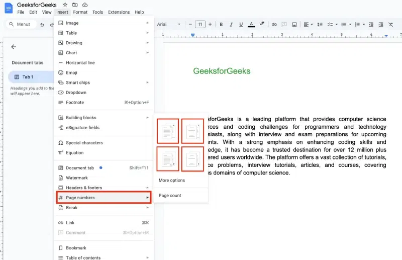
Task: Select eSignature fields
Action: coord(104,128)
